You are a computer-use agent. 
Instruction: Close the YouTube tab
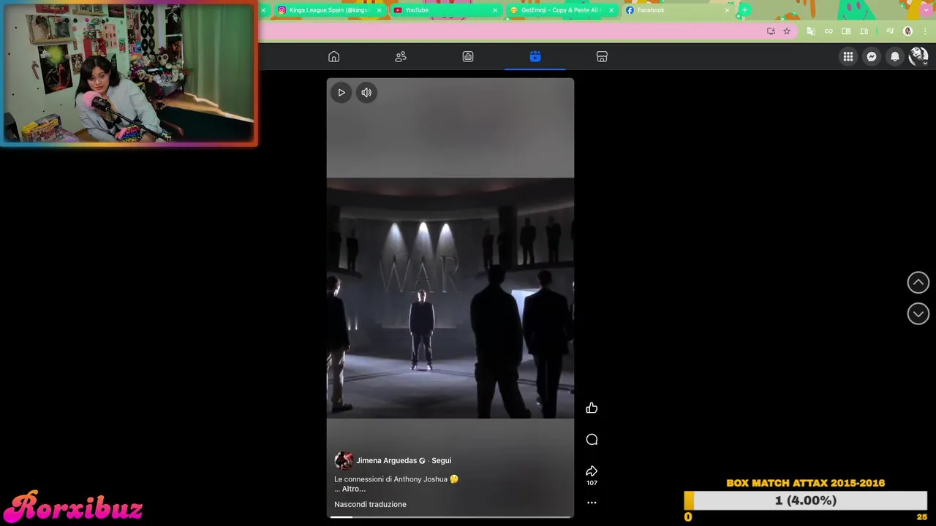point(495,10)
